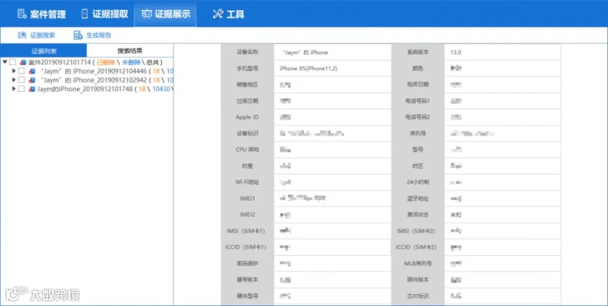Open the 工具 menu
The image size is (608, 306).
coord(228,14)
